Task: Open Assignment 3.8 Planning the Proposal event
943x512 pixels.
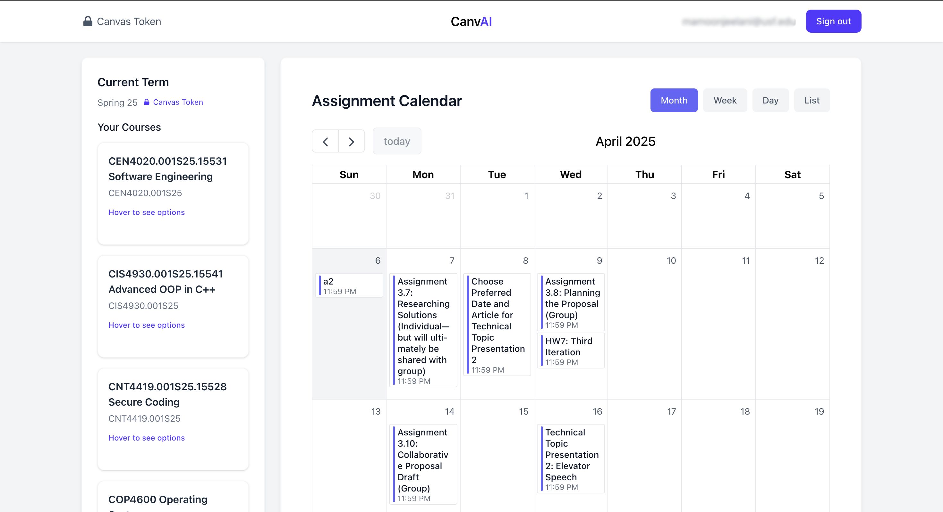Action: point(571,302)
